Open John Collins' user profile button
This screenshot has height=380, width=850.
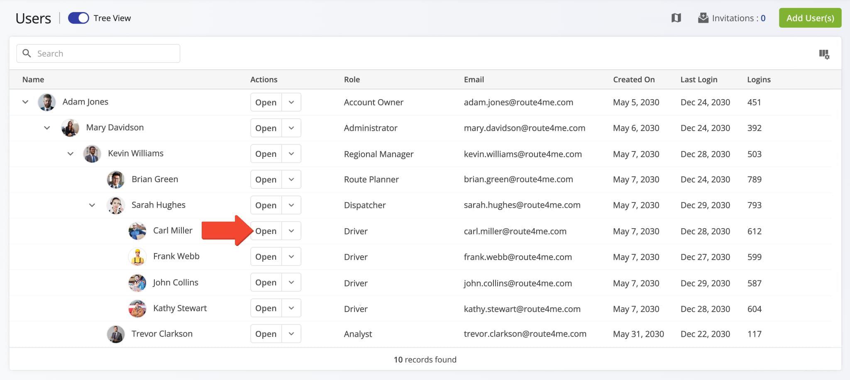coord(266,283)
